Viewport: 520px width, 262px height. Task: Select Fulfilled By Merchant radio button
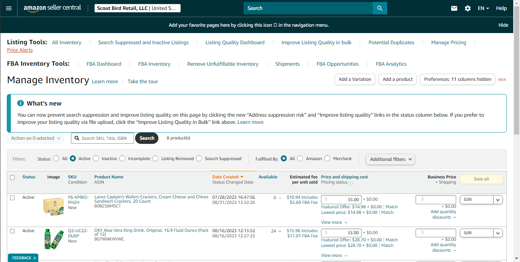(327, 158)
